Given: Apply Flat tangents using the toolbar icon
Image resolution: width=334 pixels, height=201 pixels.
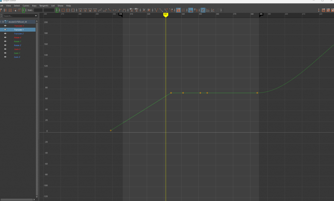Looking at the screenshot, I should 114,10.
